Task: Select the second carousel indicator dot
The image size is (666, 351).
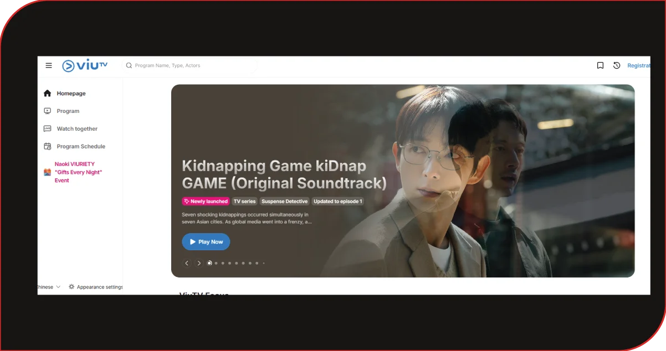Action: pos(216,263)
